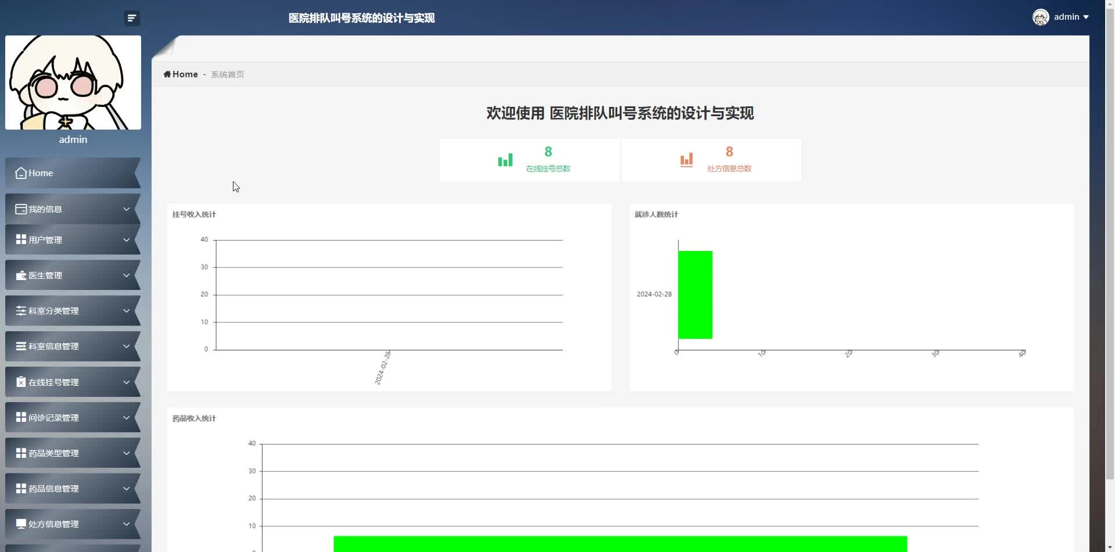Toggle the sidebar collapse hamburger icon
The height and width of the screenshot is (552, 1115).
pyautogui.click(x=132, y=18)
